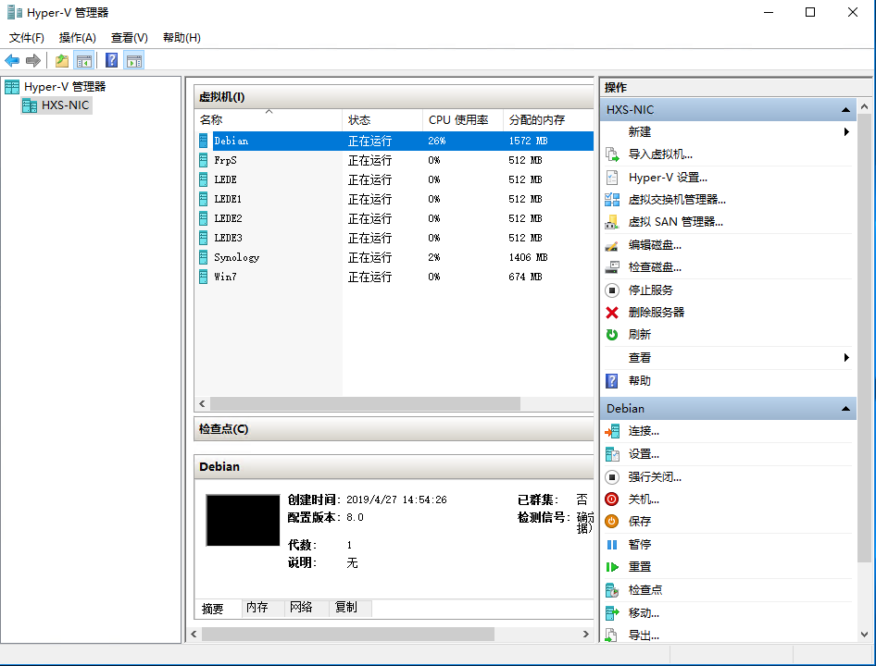Click the up-one-level folder toolbar icon
The height and width of the screenshot is (666, 876).
62,60
